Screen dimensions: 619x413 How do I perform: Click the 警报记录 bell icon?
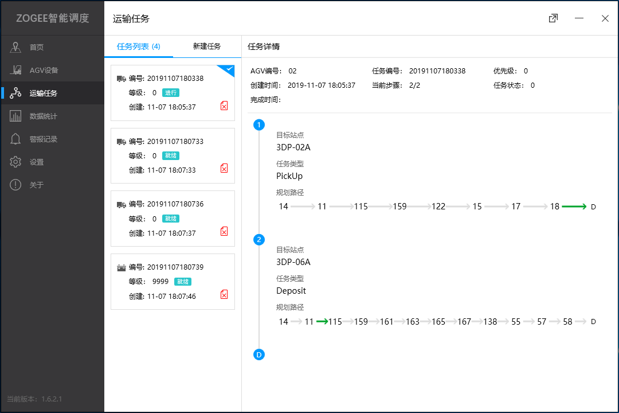click(x=15, y=139)
